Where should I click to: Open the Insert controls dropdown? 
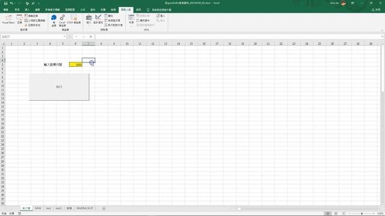click(x=89, y=20)
